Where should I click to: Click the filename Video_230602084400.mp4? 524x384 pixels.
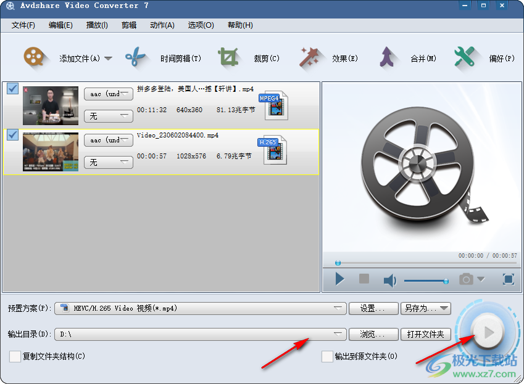(x=178, y=135)
